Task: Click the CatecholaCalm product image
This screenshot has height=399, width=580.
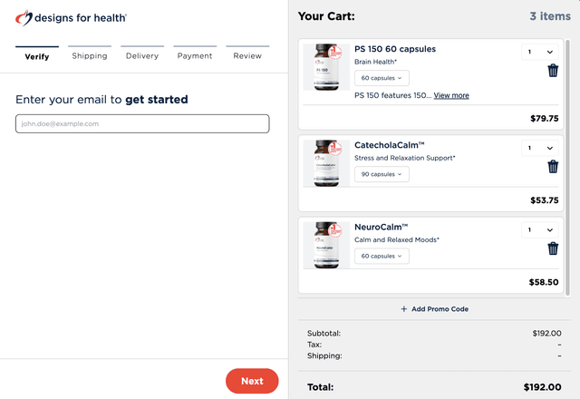Action: point(326,163)
